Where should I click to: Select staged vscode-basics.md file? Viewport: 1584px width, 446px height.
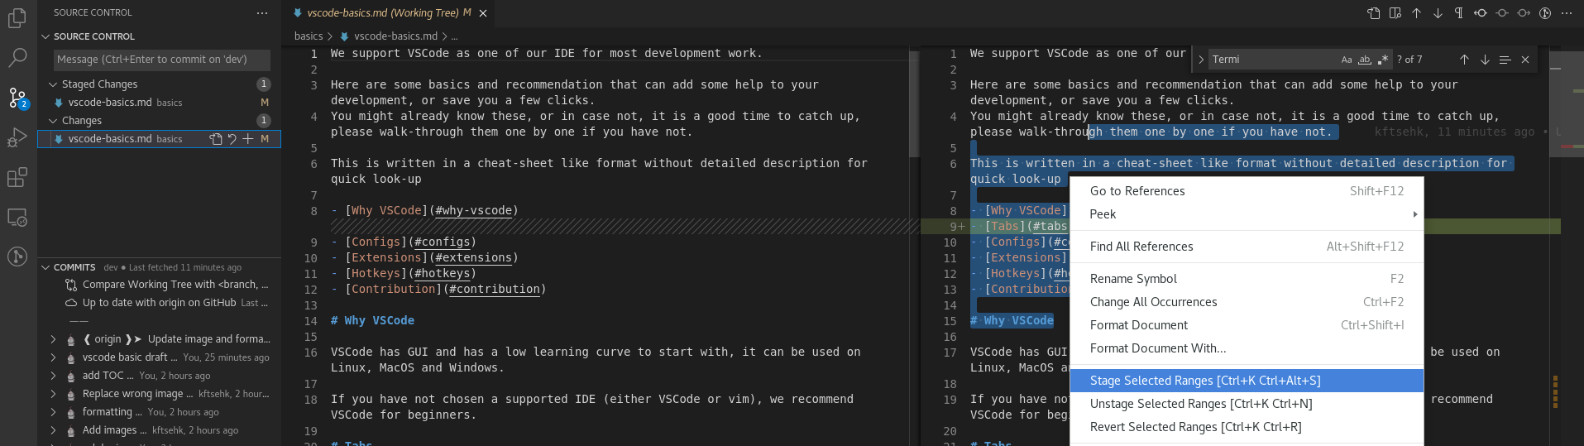click(159, 103)
